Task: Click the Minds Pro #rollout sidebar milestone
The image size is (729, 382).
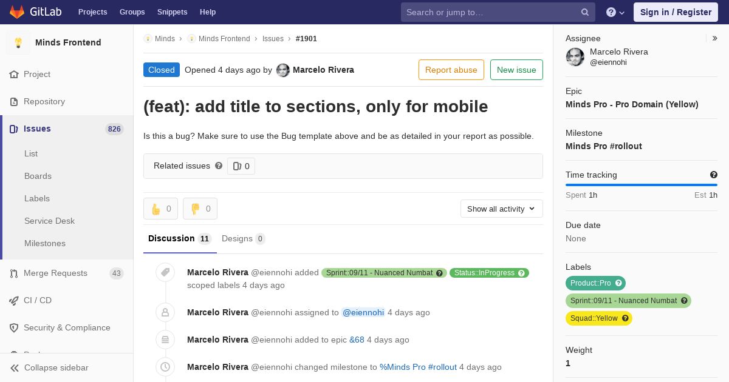Action: [x=604, y=146]
